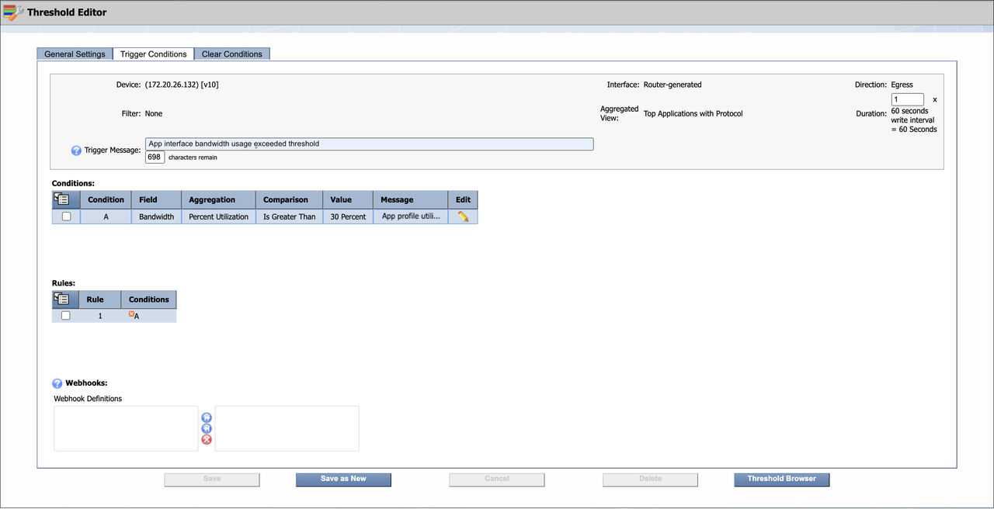Check the rule 1 row checkbox
Image resolution: width=994 pixels, height=509 pixels.
(66, 316)
